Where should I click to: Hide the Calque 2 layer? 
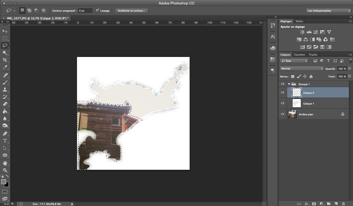pos(282,93)
